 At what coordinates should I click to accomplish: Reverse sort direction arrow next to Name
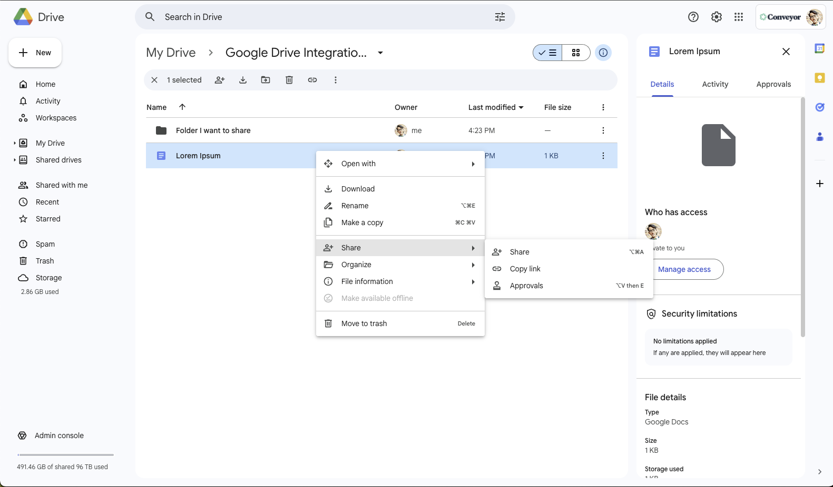pyautogui.click(x=182, y=107)
